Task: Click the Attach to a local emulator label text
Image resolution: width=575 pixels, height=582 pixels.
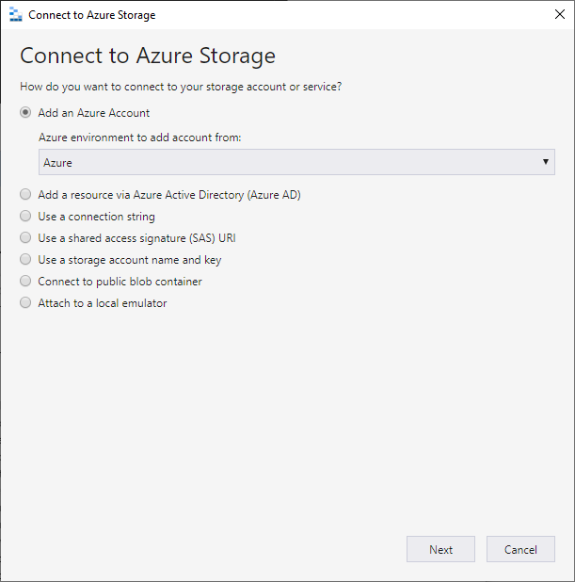Action: pos(103,303)
